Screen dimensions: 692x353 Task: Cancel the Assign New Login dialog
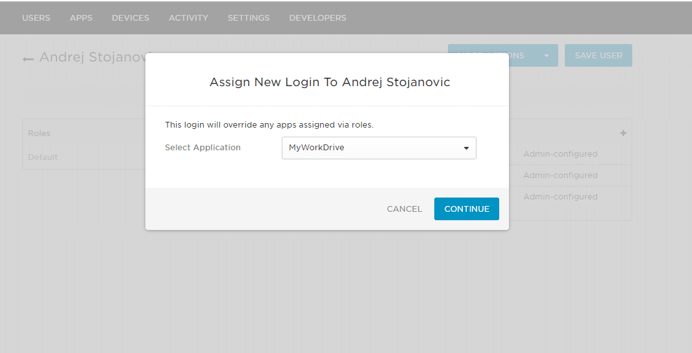tap(404, 209)
